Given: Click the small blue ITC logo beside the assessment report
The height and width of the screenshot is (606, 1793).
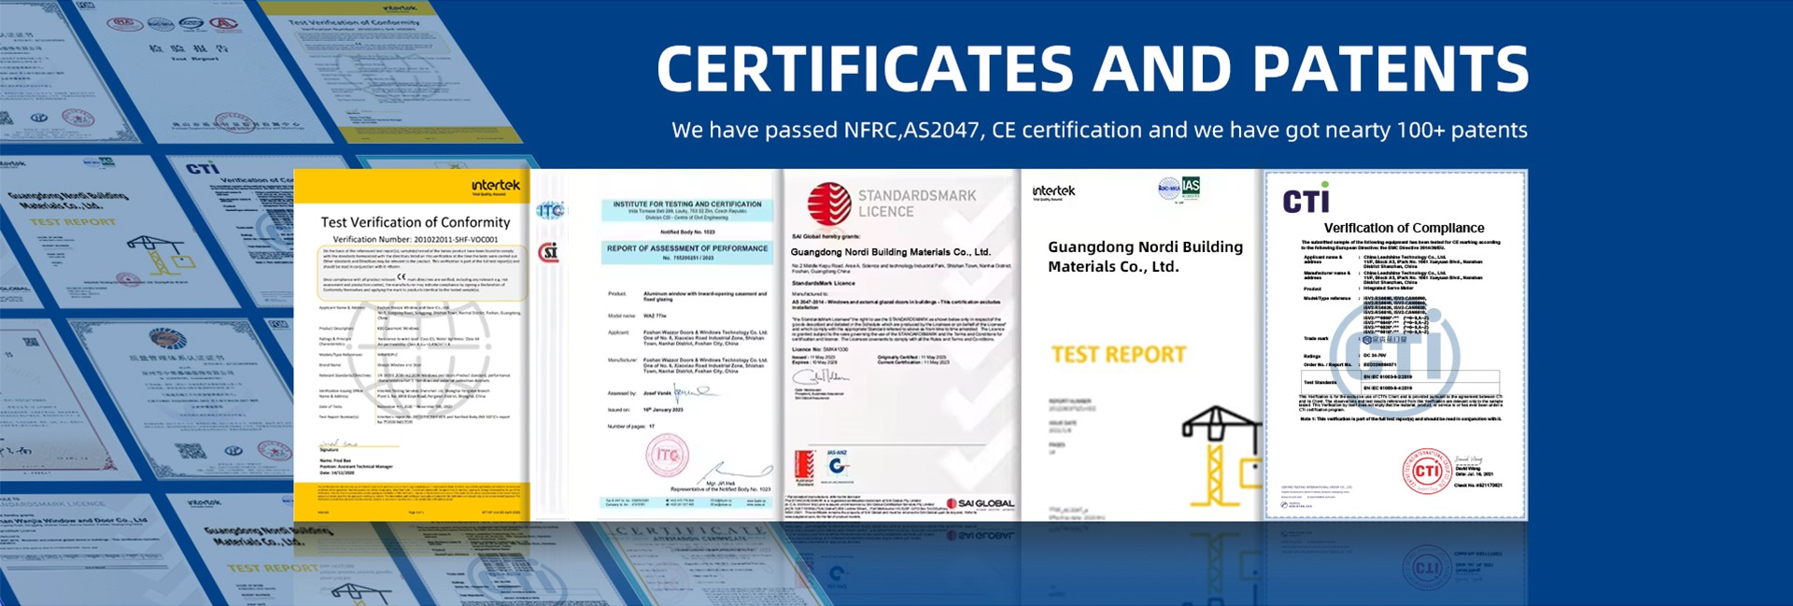Looking at the screenshot, I should coord(550,210).
